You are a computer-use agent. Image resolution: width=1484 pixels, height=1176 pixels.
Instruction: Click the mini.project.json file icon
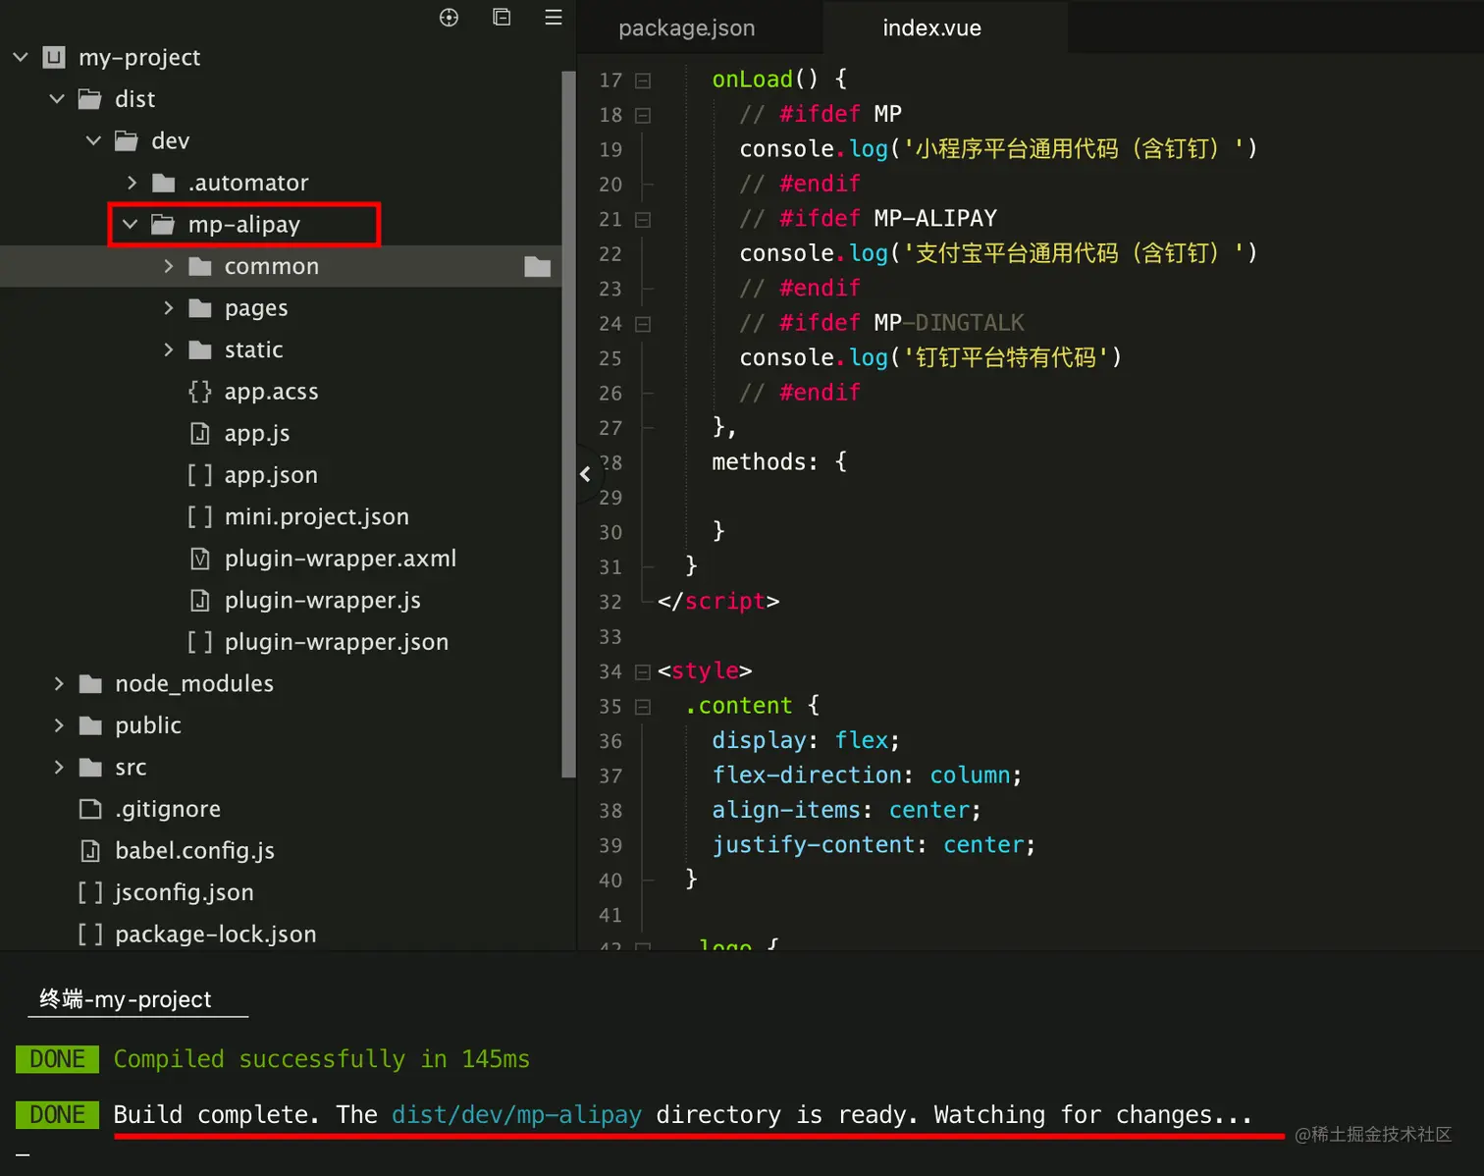pos(200,516)
